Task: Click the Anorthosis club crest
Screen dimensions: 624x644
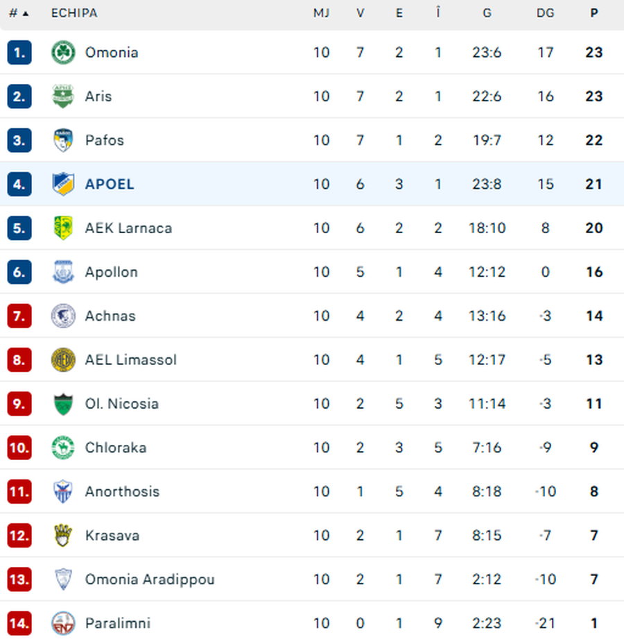Action: (x=62, y=491)
